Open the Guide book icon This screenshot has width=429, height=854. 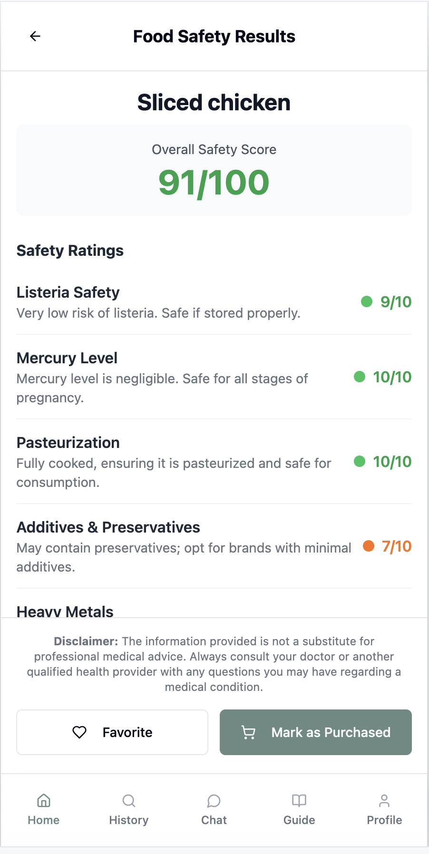pyautogui.click(x=299, y=801)
